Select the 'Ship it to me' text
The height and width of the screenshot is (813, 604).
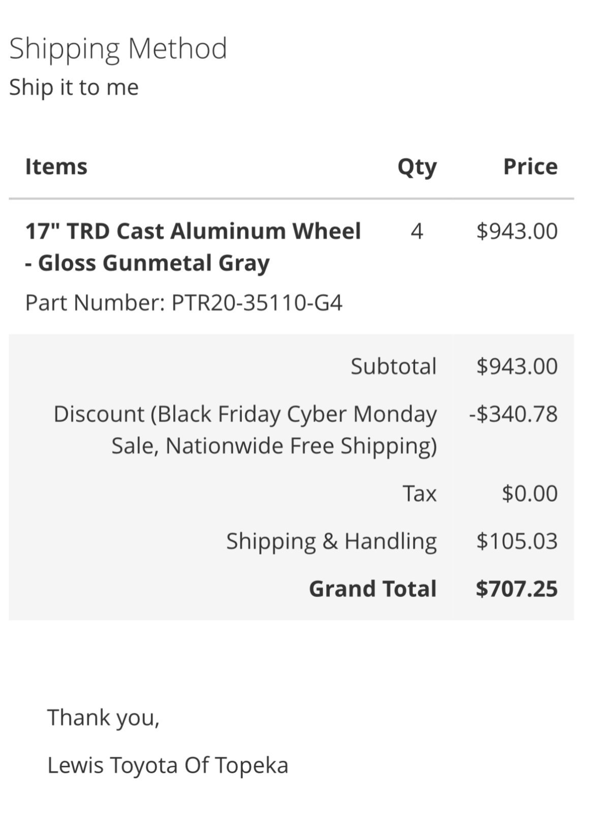pos(74,87)
